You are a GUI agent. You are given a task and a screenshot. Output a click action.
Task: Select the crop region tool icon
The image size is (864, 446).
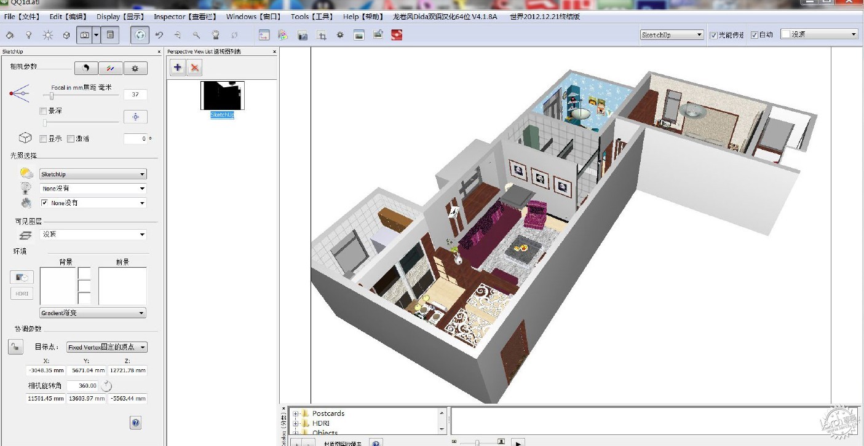point(321,35)
